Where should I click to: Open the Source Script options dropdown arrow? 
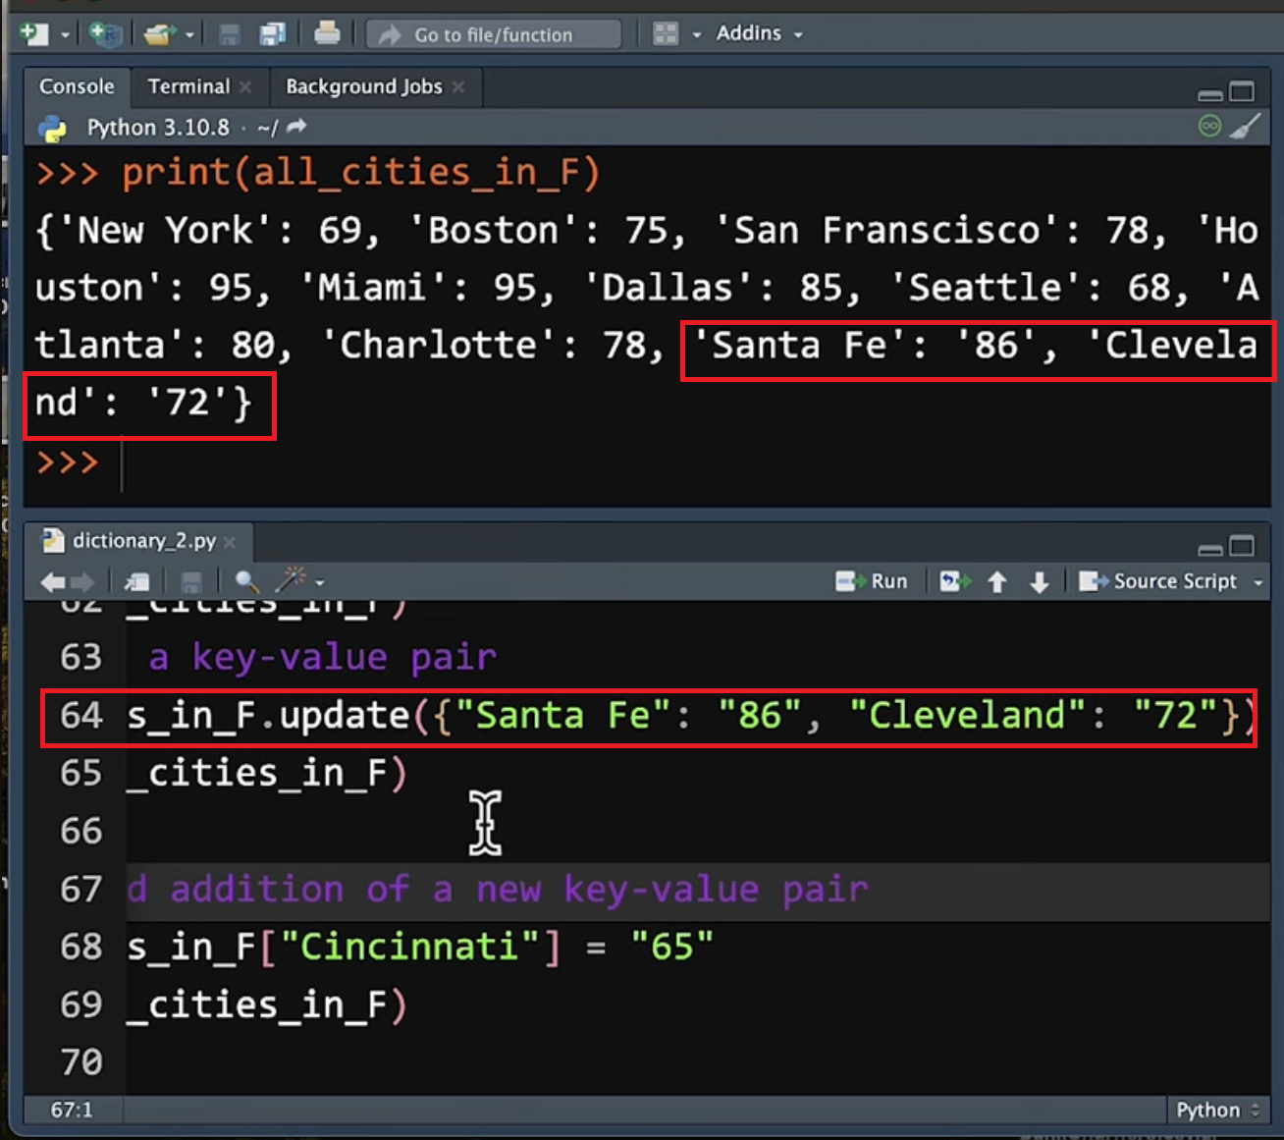point(1258,582)
